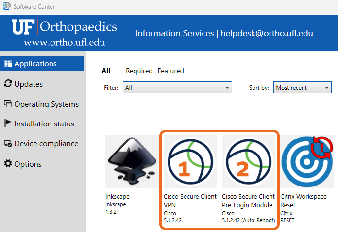Click the UF Orthopaedics logo
Viewport: 338px width, 232px height.
point(64,27)
